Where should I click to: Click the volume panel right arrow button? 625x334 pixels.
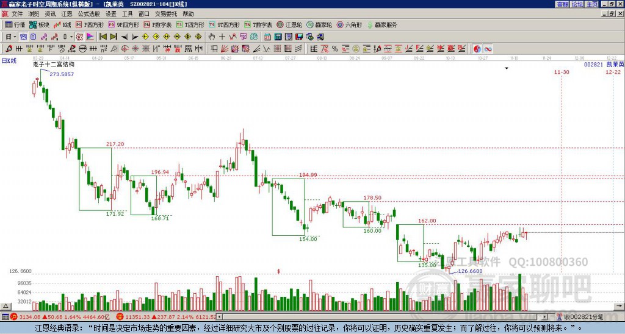click(619, 306)
